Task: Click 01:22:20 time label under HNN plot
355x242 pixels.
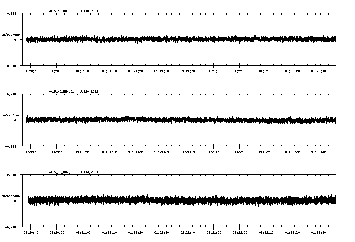Action: (x=292, y=152)
